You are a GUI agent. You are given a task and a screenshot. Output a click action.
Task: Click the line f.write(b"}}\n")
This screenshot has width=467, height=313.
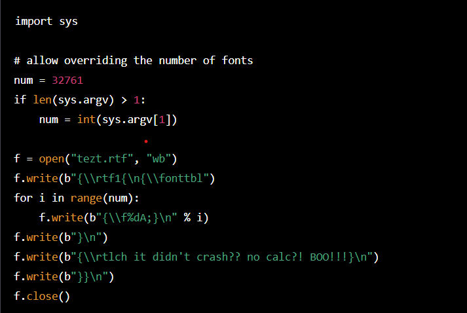tap(64, 277)
